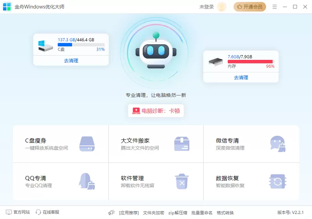
Task: Click the user avatar next to 未登录
Action: (x=222, y=7)
